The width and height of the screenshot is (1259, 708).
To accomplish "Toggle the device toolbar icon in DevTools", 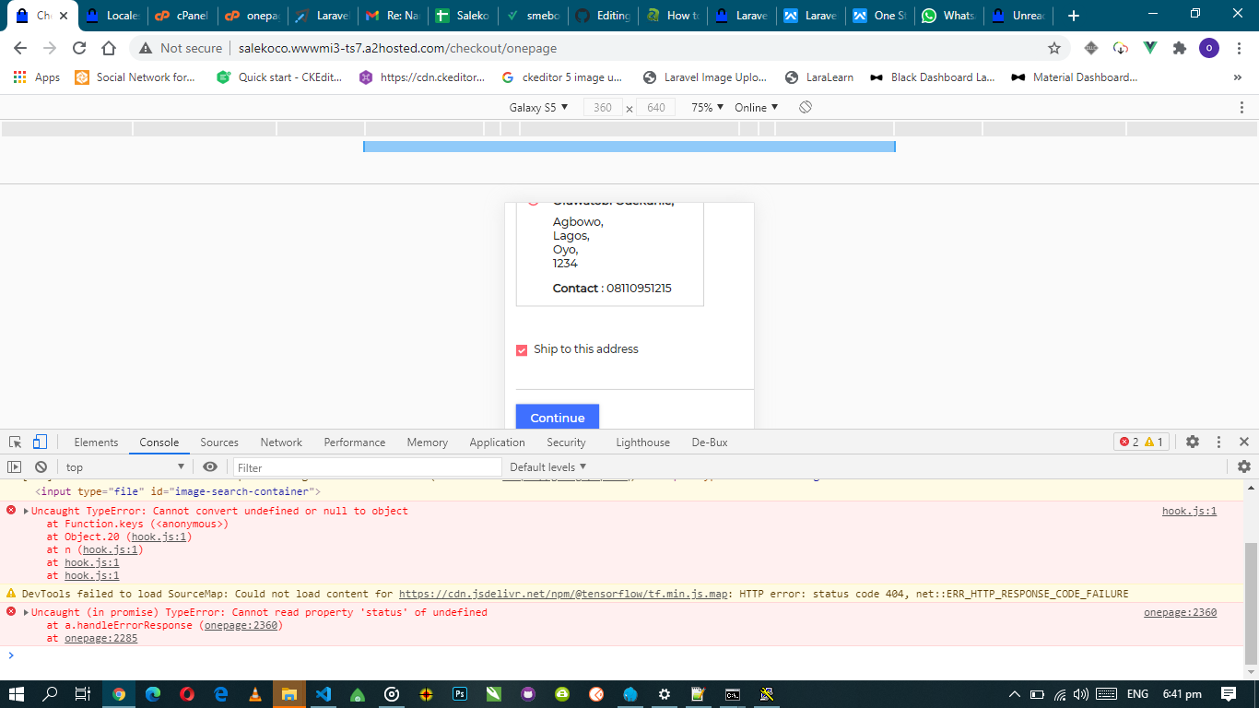I will pos(40,442).
